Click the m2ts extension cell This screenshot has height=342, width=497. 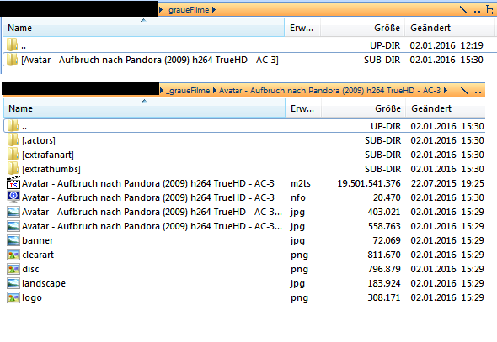click(x=301, y=183)
